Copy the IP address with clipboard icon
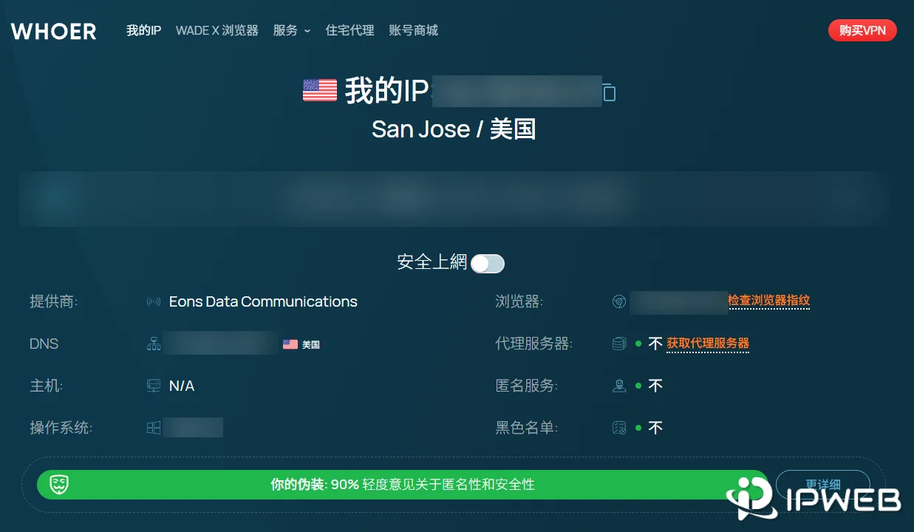Image resolution: width=914 pixels, height=532 pixels. (609, 92)
